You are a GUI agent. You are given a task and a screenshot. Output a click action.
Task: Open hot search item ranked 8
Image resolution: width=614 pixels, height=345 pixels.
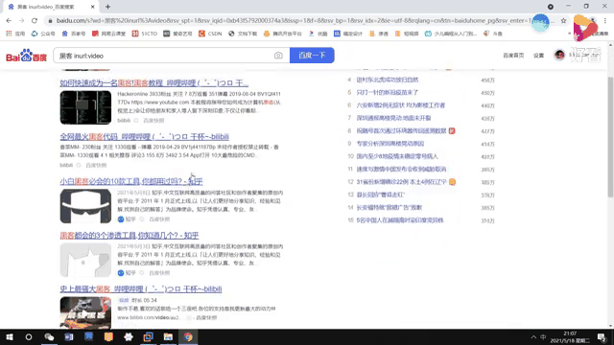(x=401, y=130)
